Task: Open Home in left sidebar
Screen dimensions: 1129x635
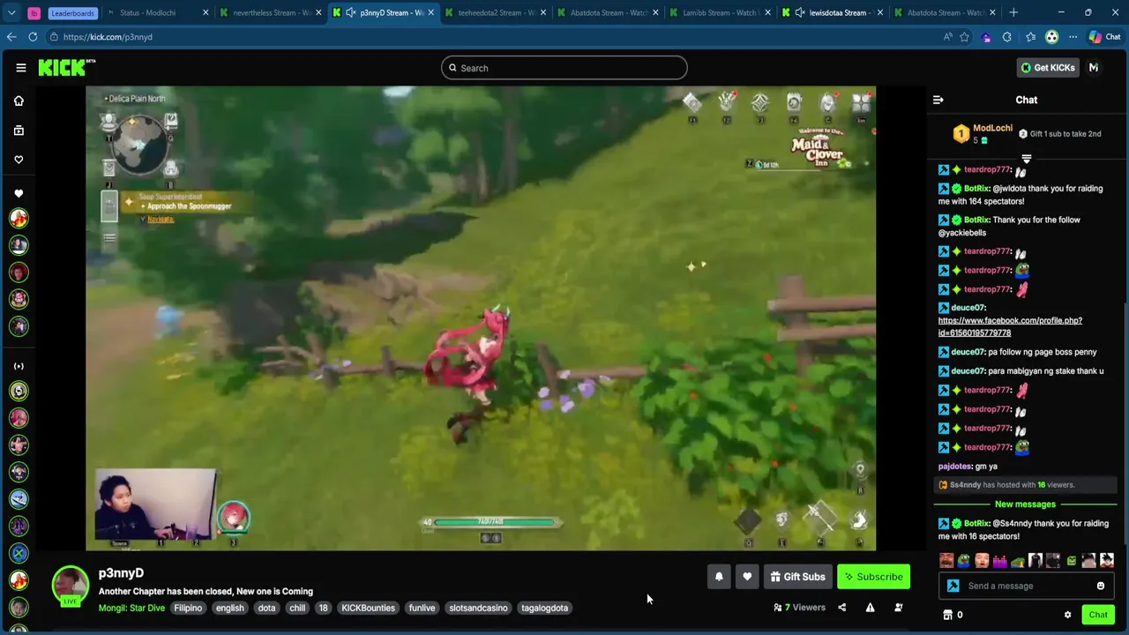Action: 19,101
